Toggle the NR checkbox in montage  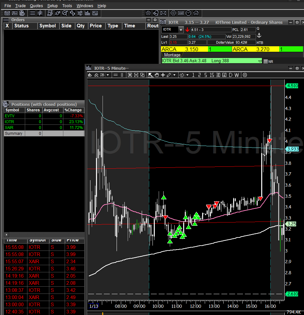click(x=265, y=62)
